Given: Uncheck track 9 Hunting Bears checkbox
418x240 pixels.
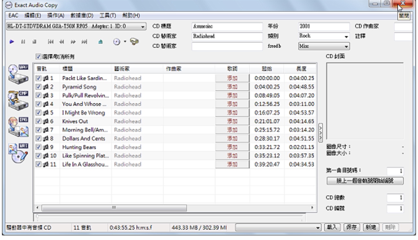Looking at the screenshot, I should pyautogui.click(x=38, y=147).
